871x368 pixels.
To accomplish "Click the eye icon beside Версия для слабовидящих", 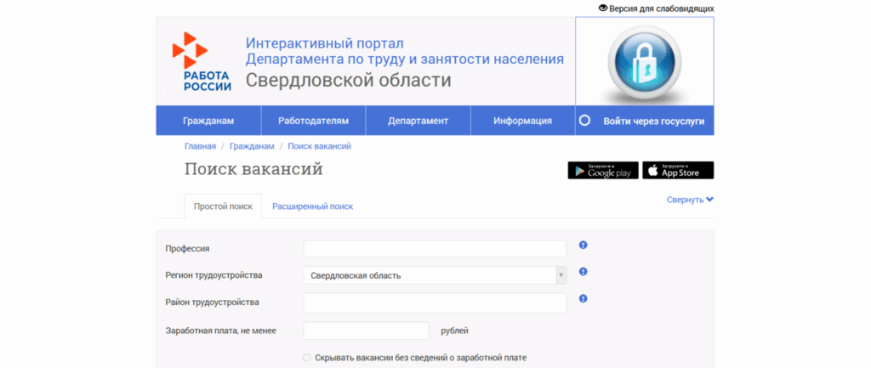I will [x=603, y=8].
